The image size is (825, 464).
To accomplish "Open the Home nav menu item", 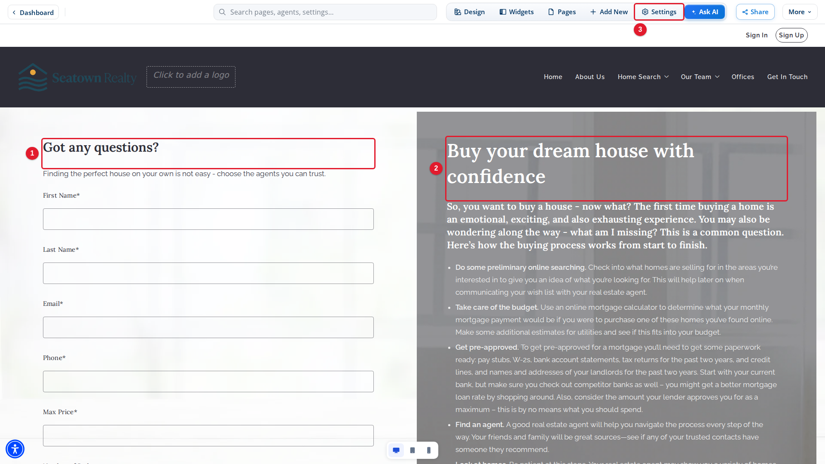I will (x=553, y=77).
